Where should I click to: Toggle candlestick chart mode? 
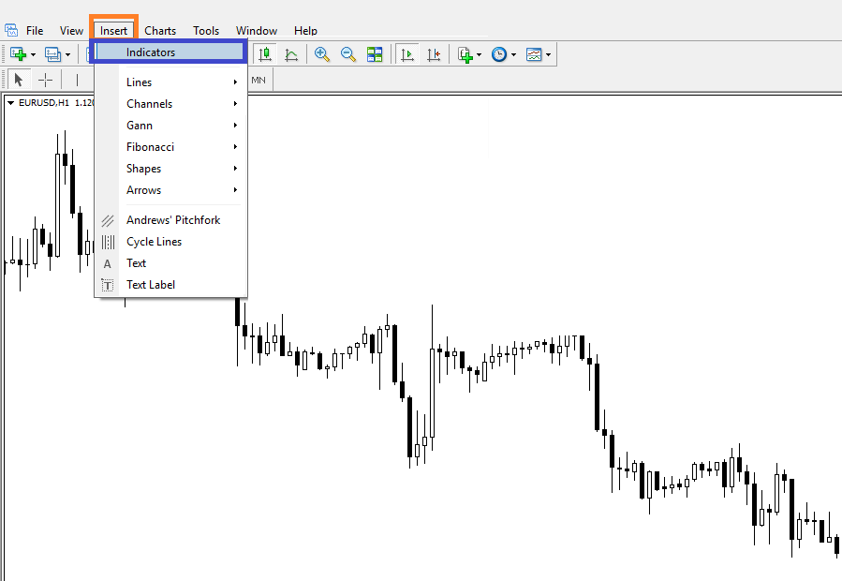[x=266, y=54]
